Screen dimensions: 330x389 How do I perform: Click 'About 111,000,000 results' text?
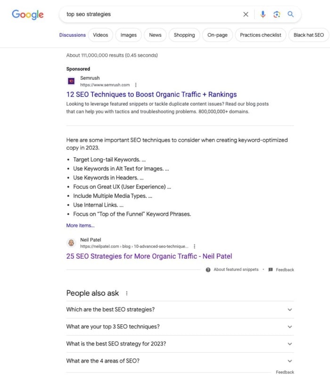coord(112,55)
